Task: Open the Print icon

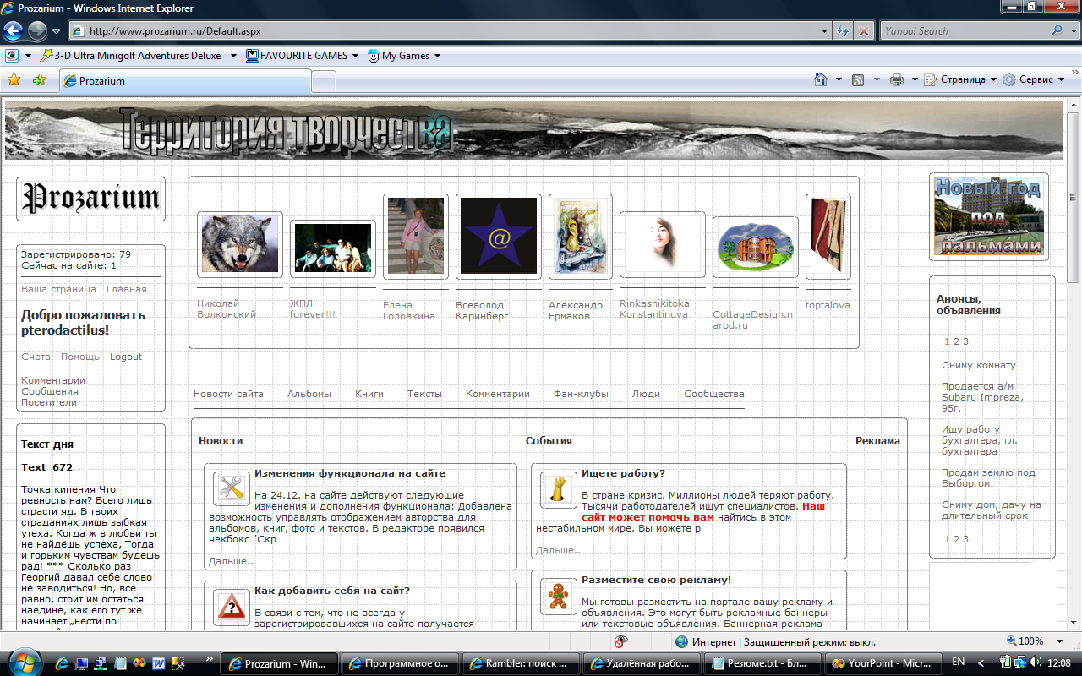Action: 895,80
